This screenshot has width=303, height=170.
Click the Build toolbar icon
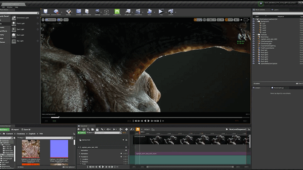(149, 12)
